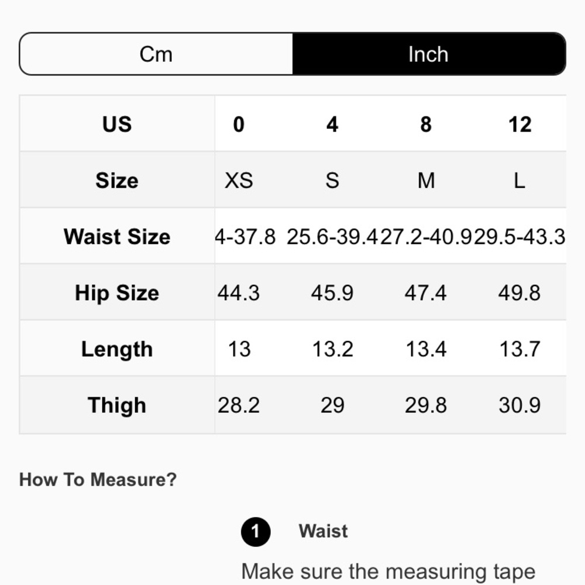This screenshot has height=585, width=585.
Task: Choose the S size cell
Action: pos(332,180)
